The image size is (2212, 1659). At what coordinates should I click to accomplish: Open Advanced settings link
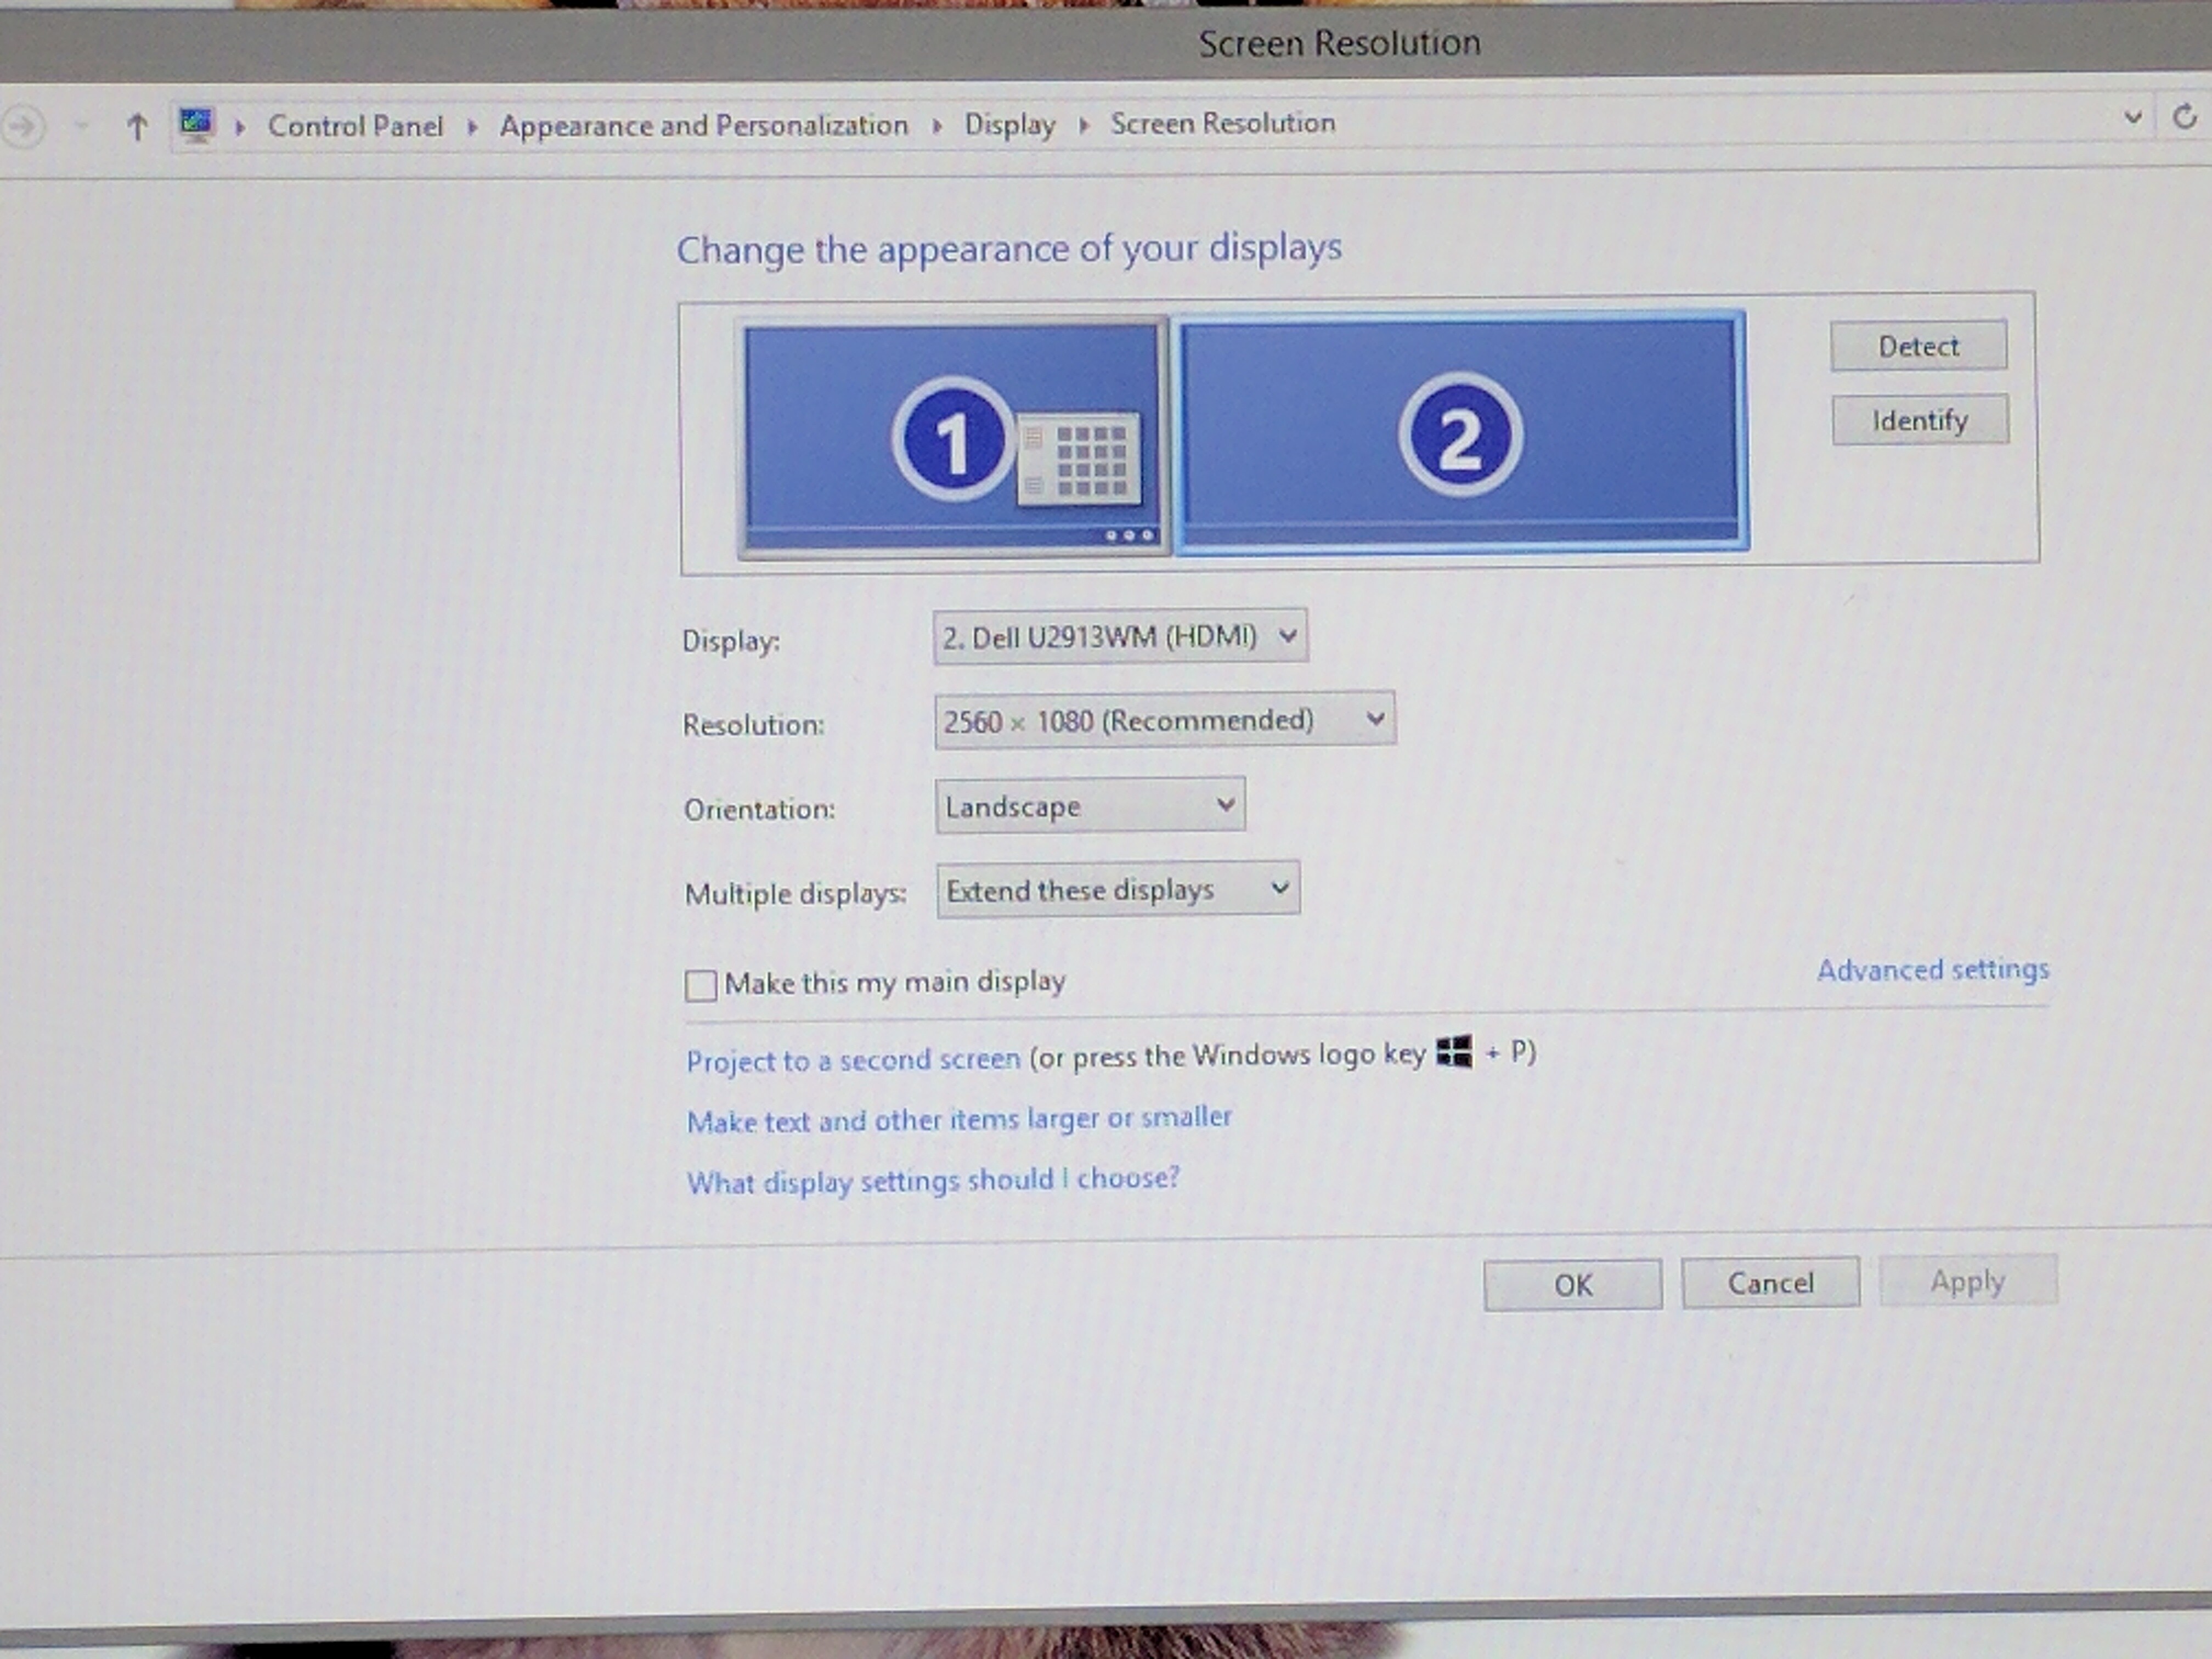click(1932, 969)
